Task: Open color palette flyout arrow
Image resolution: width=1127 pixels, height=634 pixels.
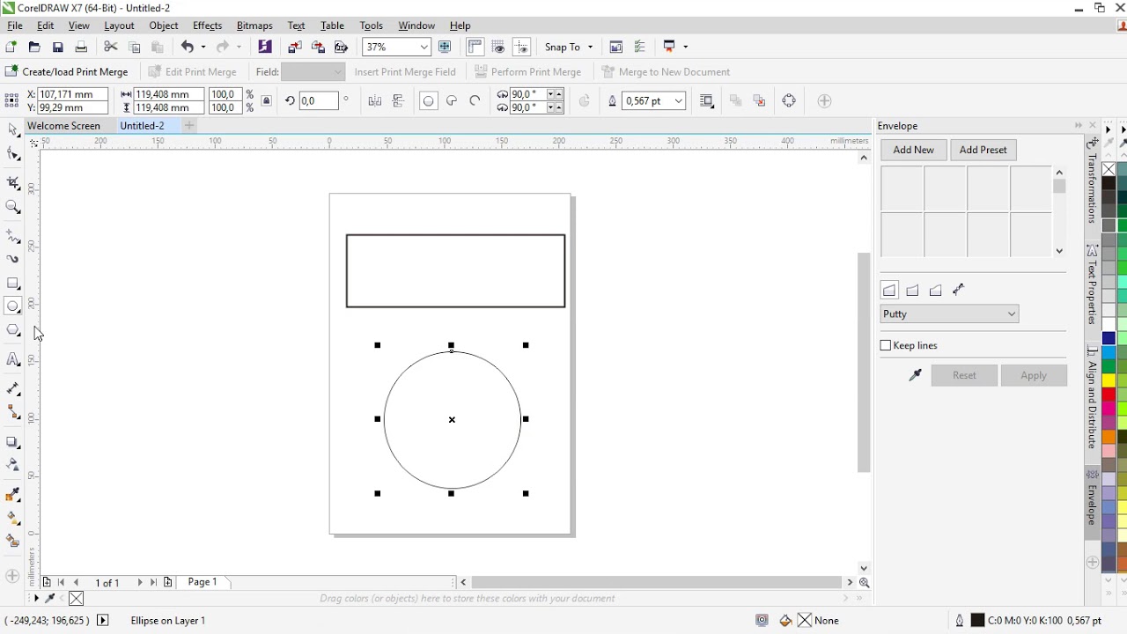Action: pyautogui.click(x=1109, y=129)
